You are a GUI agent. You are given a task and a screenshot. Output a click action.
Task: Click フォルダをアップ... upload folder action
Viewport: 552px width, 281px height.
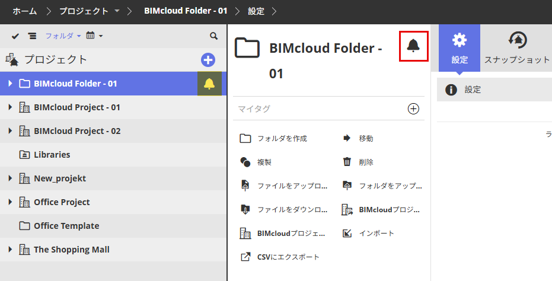click(382, 186)
